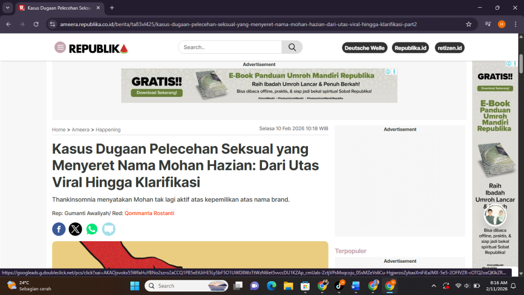View site information in address bar
Screen dimensions: 524x295
click(x=52, y=24)
